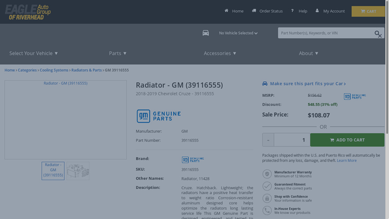
Task: Click the Order Status truck icon
Action: pos(254,11)
